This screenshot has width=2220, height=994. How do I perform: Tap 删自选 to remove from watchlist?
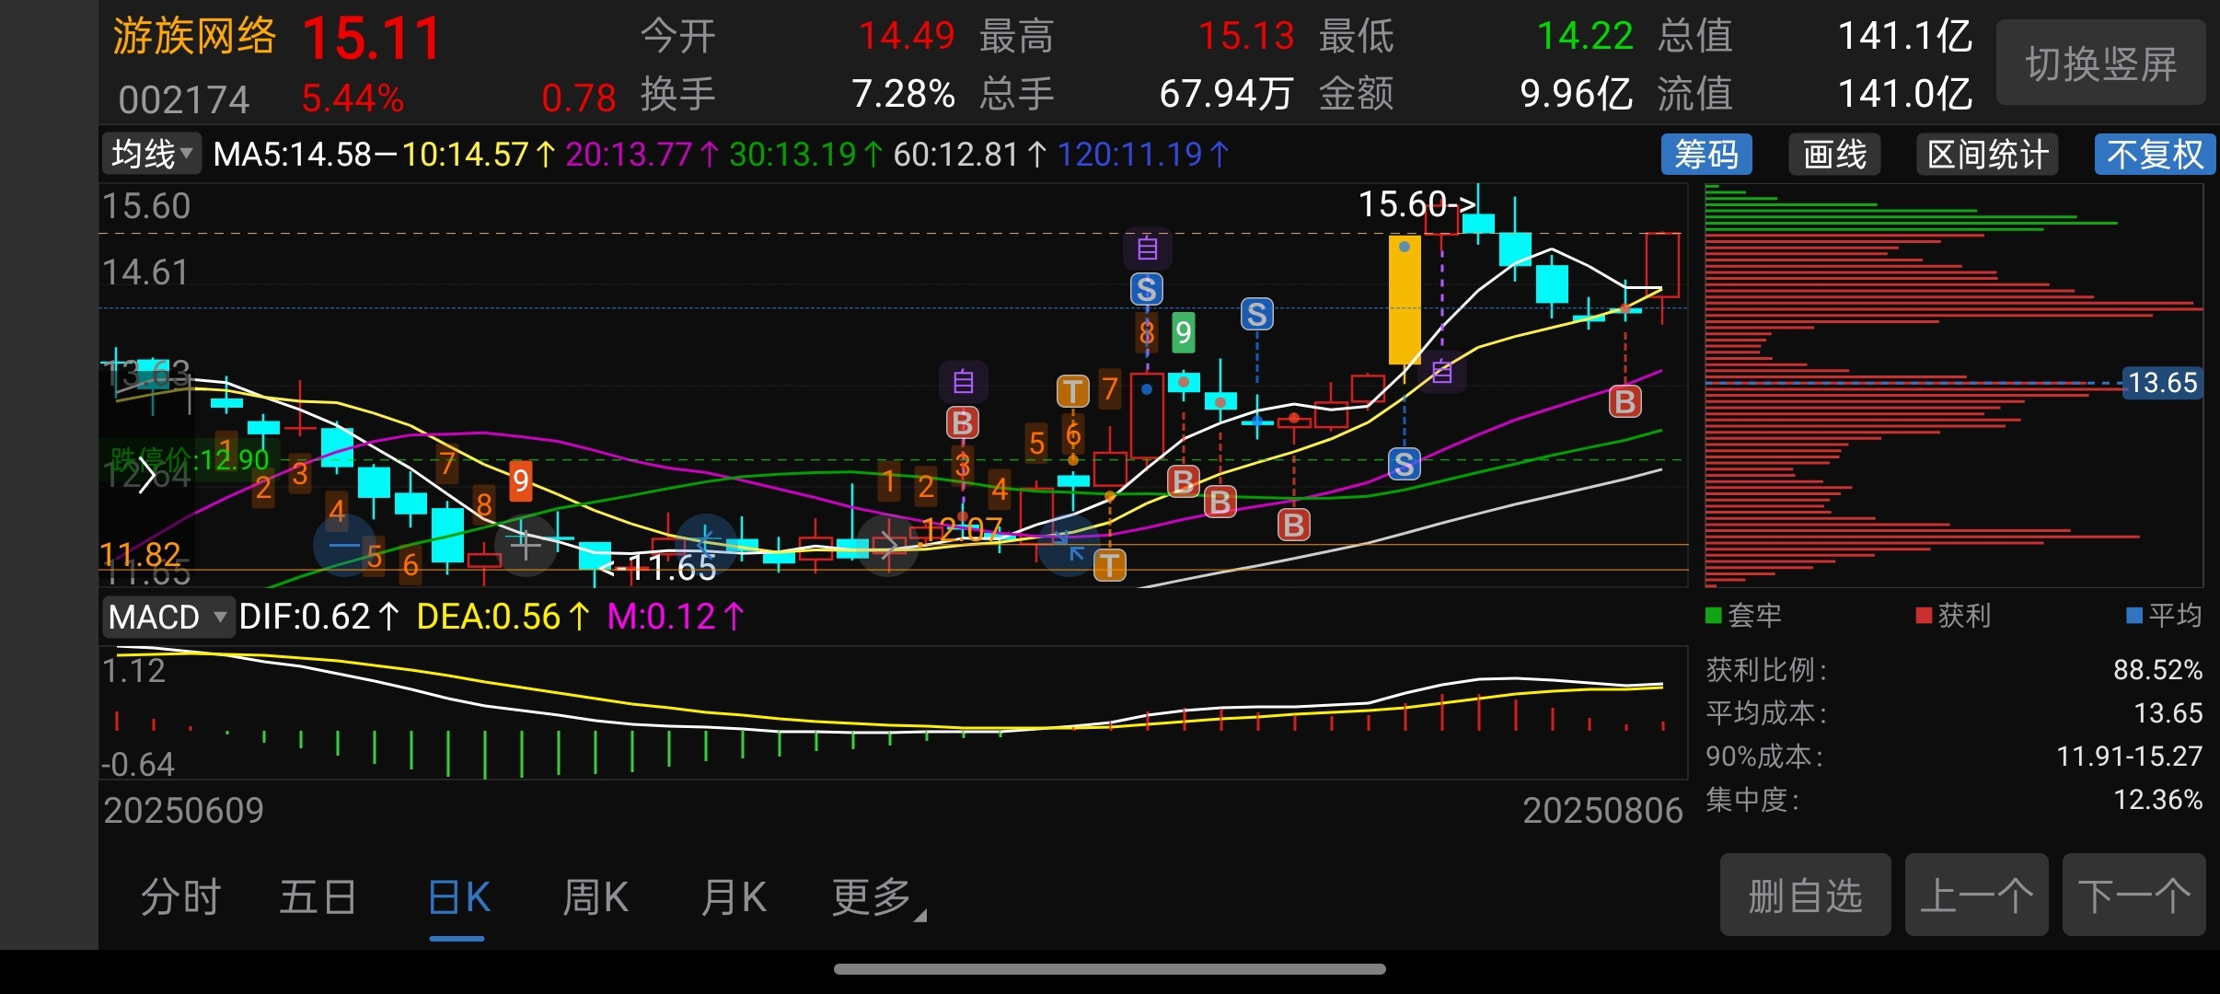pos(1806,895)
